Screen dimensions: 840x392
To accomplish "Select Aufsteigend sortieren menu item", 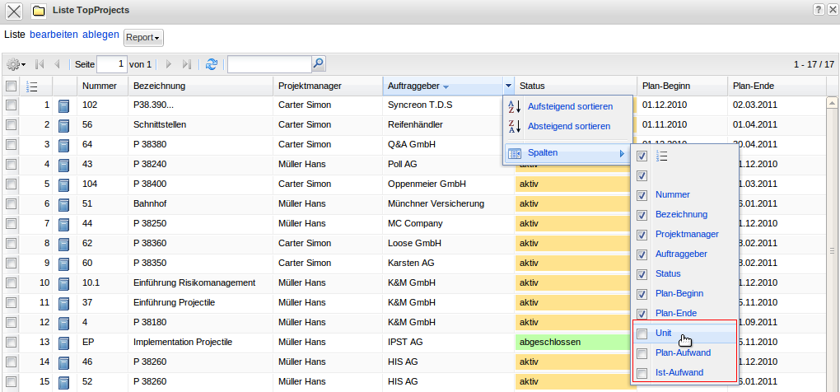I will [569, 107].
